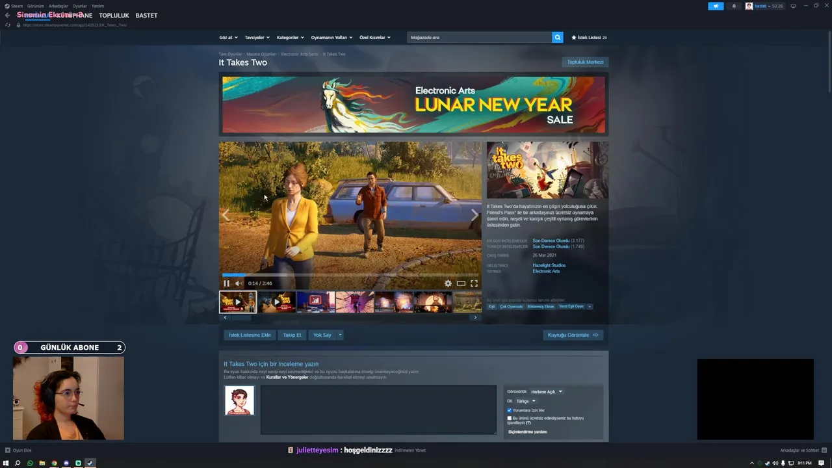The width and height of the screenshot is (832, 468).
Task: Open File Explorer from the taskbar
Action: point(42,463)
